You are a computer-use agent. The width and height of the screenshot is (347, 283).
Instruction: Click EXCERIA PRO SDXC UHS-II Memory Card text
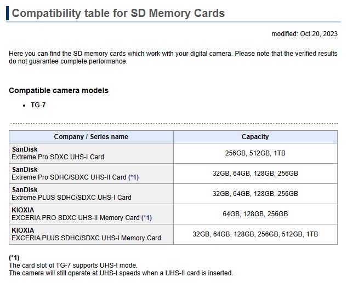coord(76,218)
